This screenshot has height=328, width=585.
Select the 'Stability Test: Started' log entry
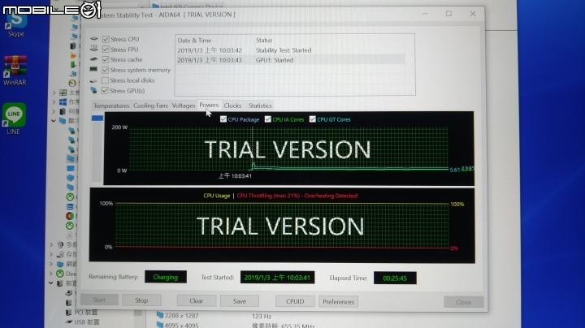tap(290, 50)
